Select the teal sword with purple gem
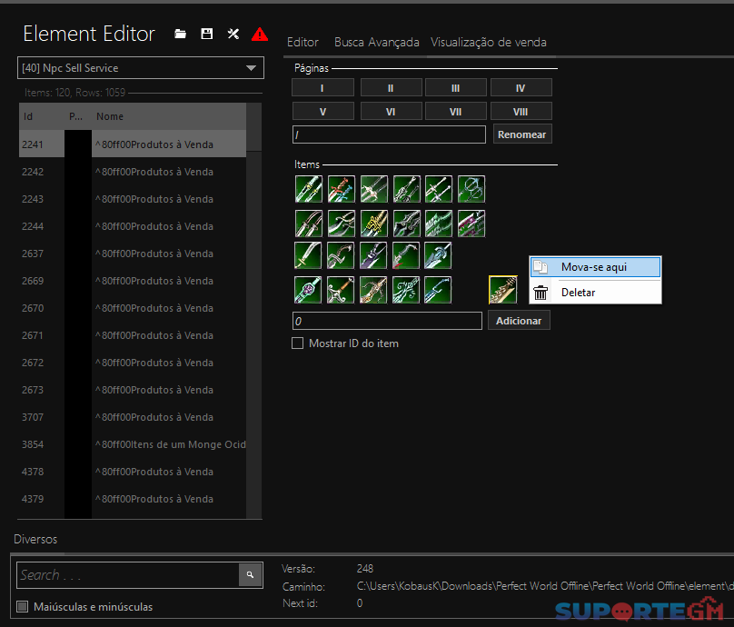The width and height of the screenshot is (734, 627). point(308,290)
